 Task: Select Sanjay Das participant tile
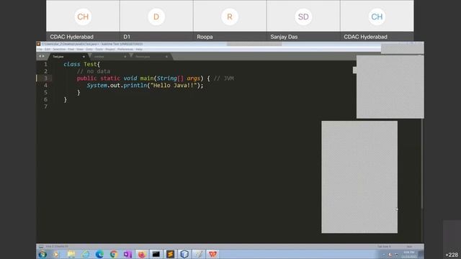point(303,20)
